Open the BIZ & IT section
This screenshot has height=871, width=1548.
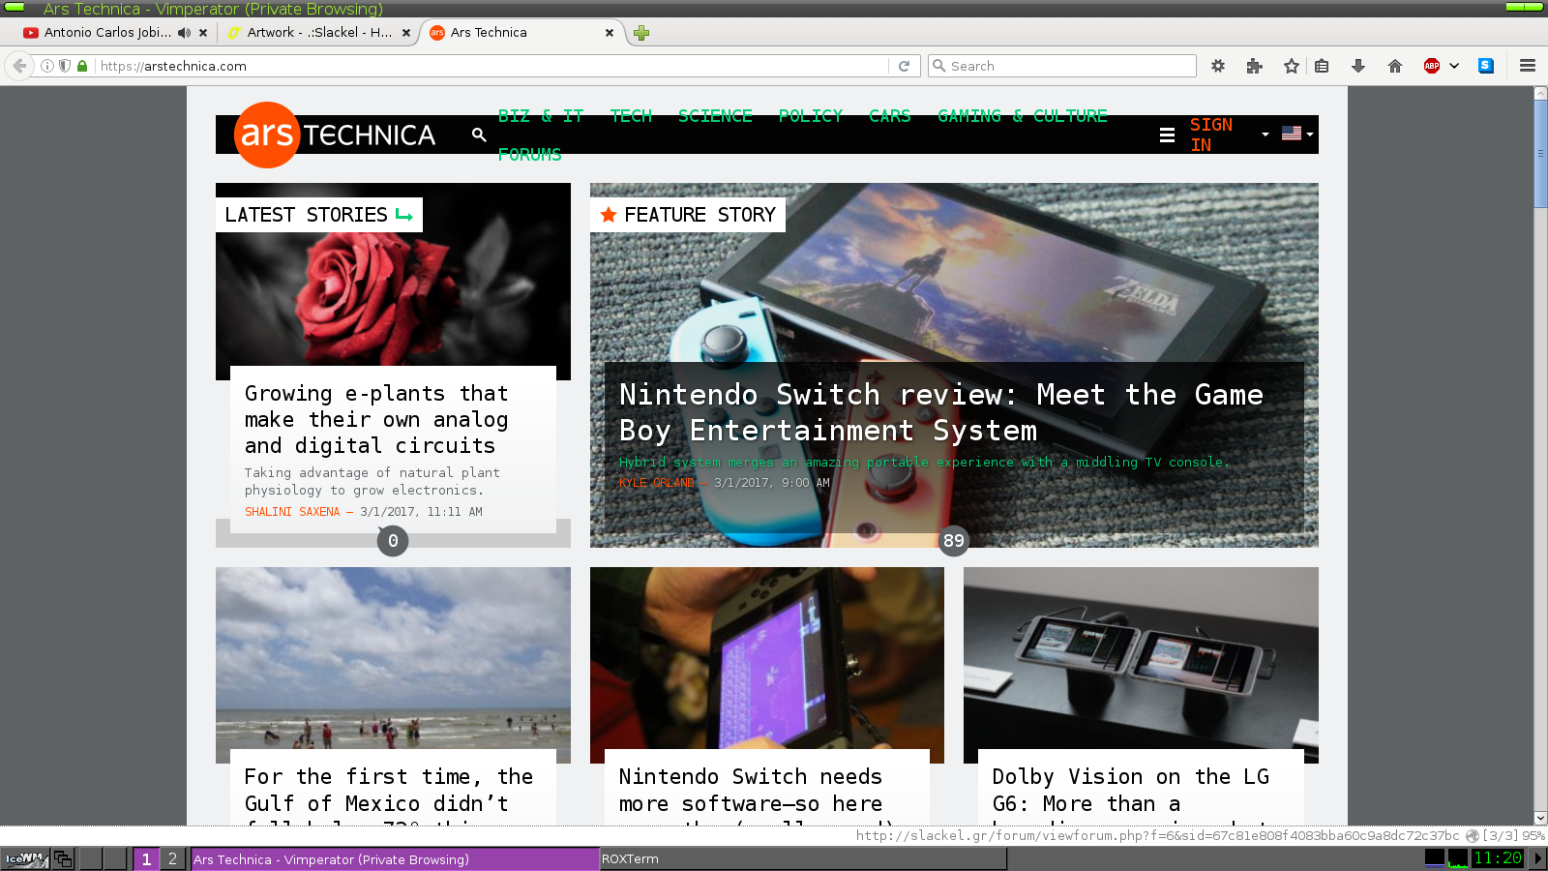coord(541,115)
